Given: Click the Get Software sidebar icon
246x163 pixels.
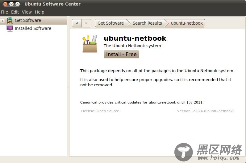Looking at the screenshot, I should pos(10,21).
